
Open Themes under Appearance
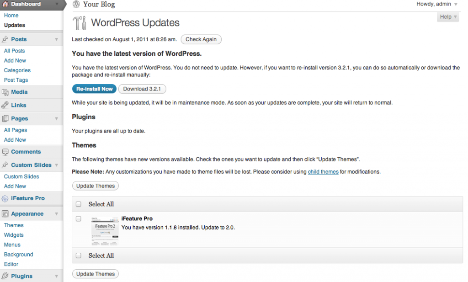(14, 225)
